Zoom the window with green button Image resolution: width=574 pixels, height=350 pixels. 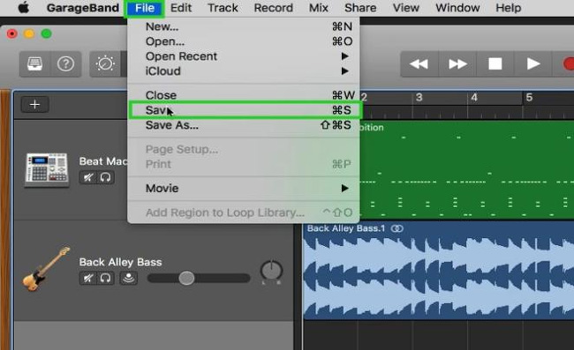point(47,34)
